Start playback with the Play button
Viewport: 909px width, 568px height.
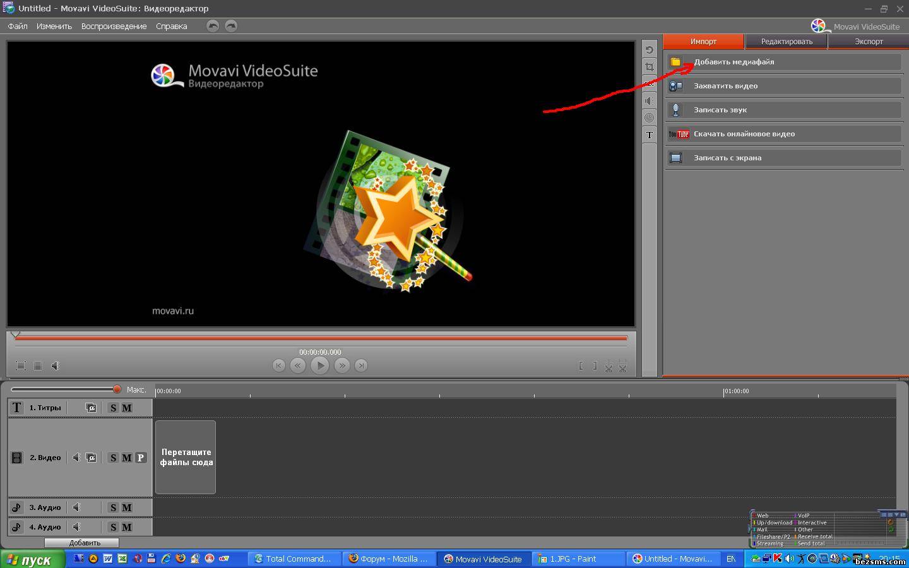click(320, 365)
